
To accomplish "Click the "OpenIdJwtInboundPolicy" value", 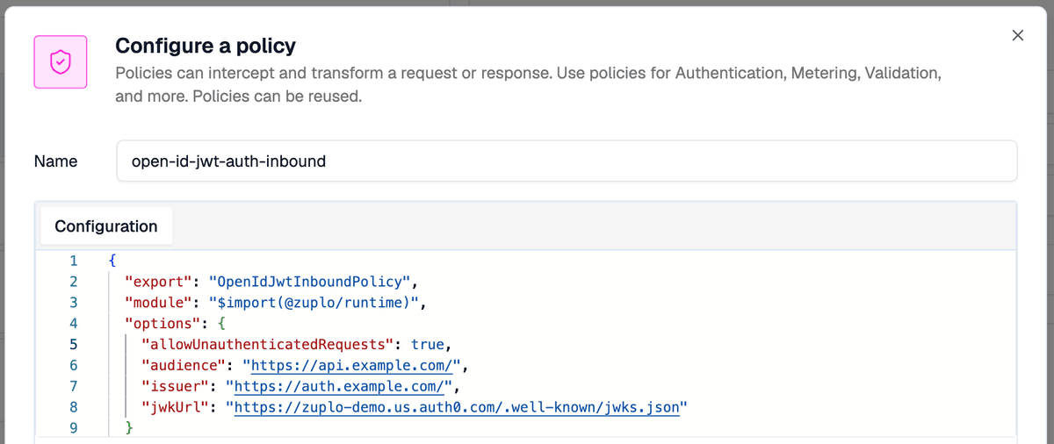I will coord(308,283).
